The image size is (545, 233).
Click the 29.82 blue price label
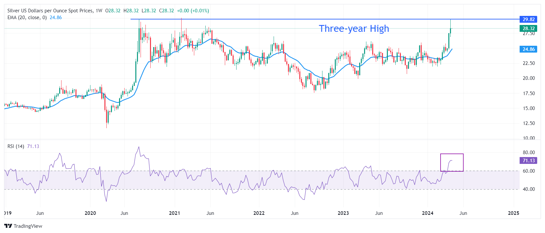point(528,19)
